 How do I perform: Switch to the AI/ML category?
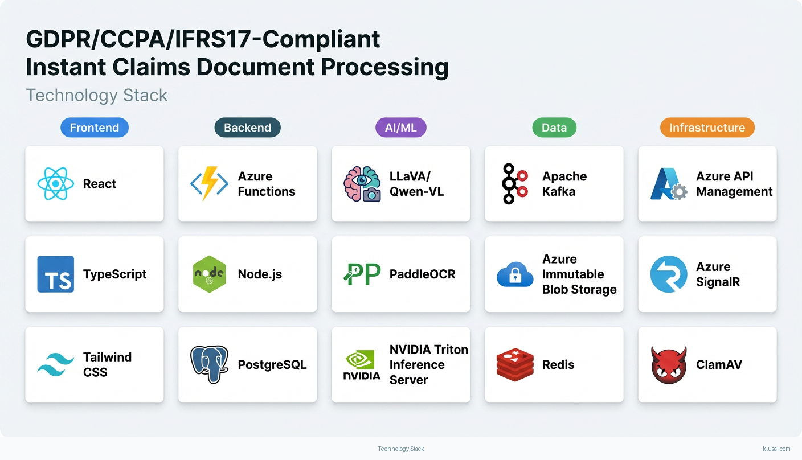400,128
